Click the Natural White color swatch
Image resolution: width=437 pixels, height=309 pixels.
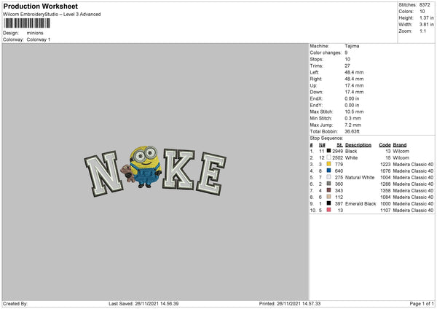(x=329, y=177)
